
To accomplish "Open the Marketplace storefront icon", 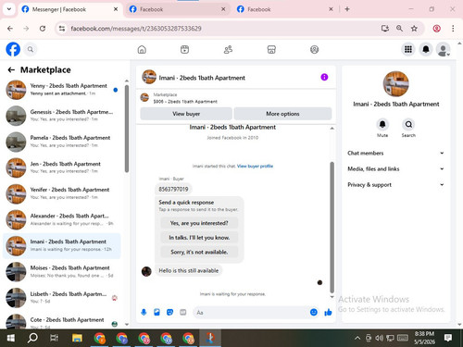I will pyautogui.click(x=271, y=49).
